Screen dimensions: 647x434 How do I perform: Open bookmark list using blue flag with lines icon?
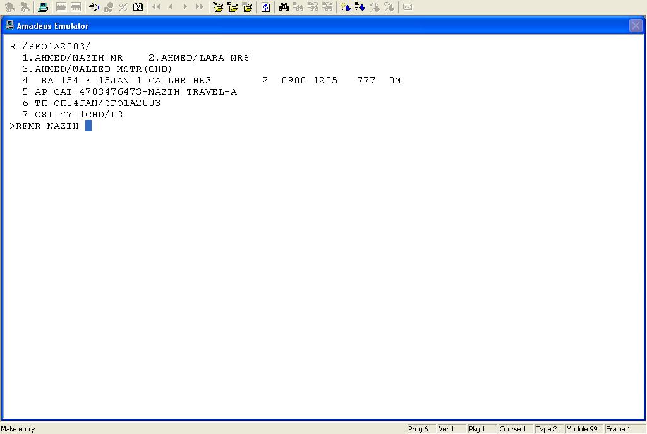click(x=360, y=7)
